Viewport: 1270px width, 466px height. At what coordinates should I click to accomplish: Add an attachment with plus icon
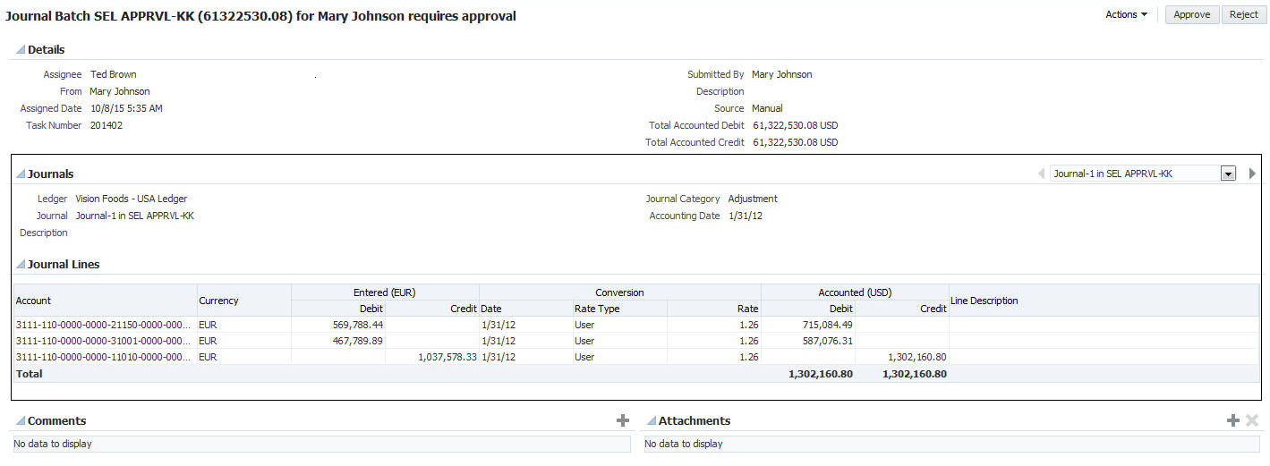(x=1232, y=420)
